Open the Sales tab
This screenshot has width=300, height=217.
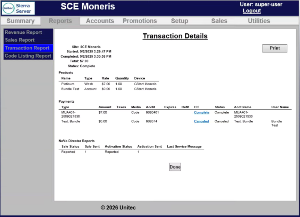219,21
